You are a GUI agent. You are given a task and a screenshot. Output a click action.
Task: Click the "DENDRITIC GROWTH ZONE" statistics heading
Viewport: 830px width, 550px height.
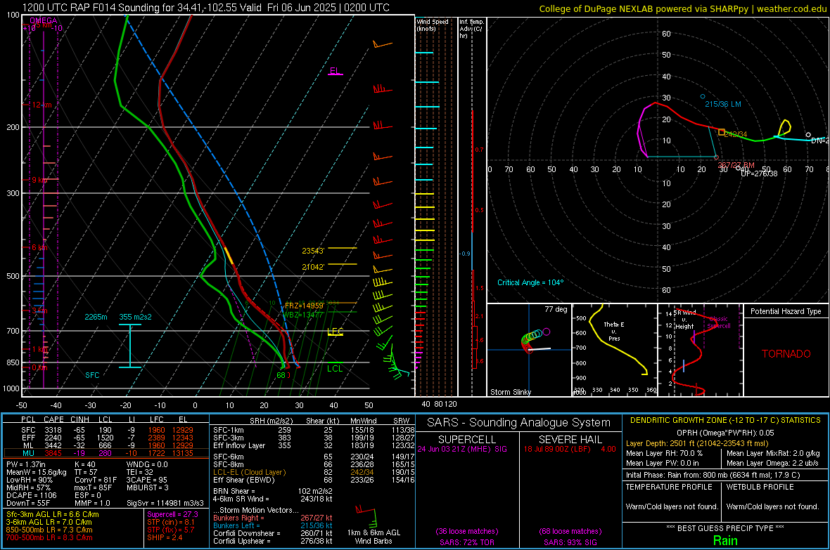tap(725, 421)
